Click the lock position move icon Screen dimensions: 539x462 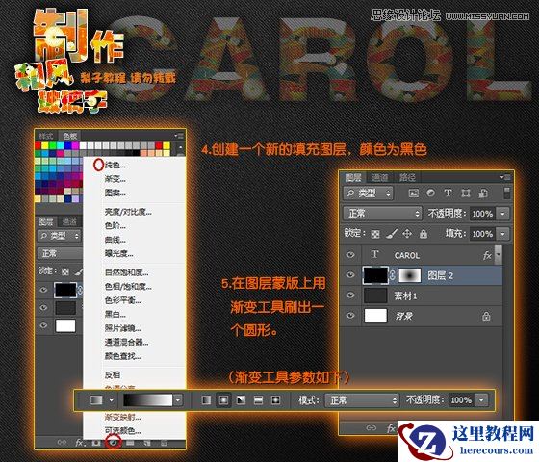pos(407,234)
